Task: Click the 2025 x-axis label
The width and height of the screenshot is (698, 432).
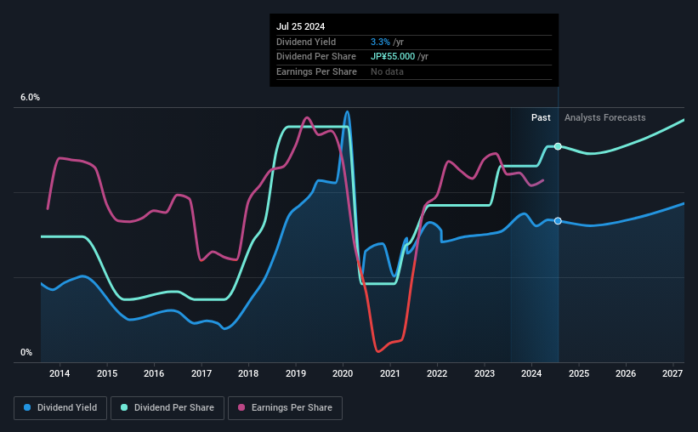Action: point(579,373)
